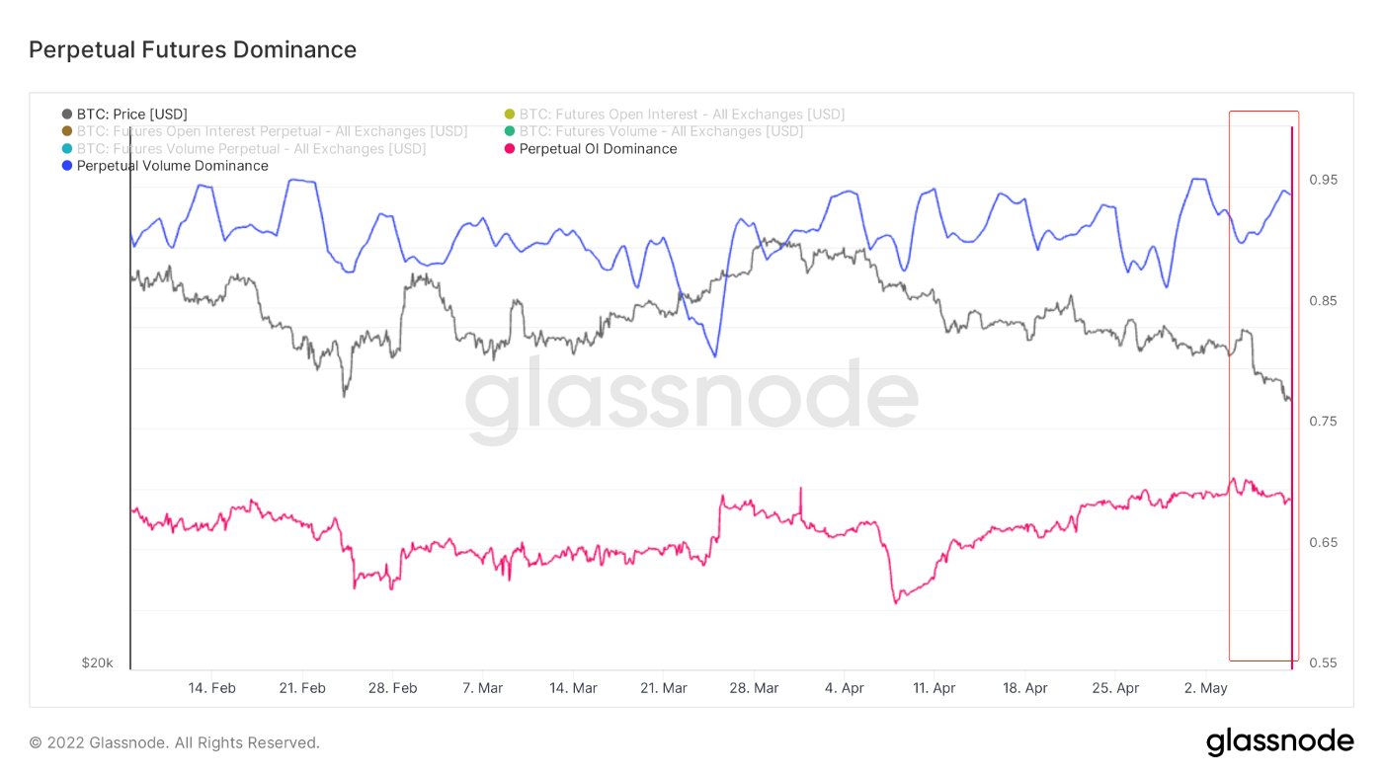The width and height of the screenshot is (1383, 777).
Task: Click the yellow Futures Open Interest legend dot
Action: [x=510, y=115]
